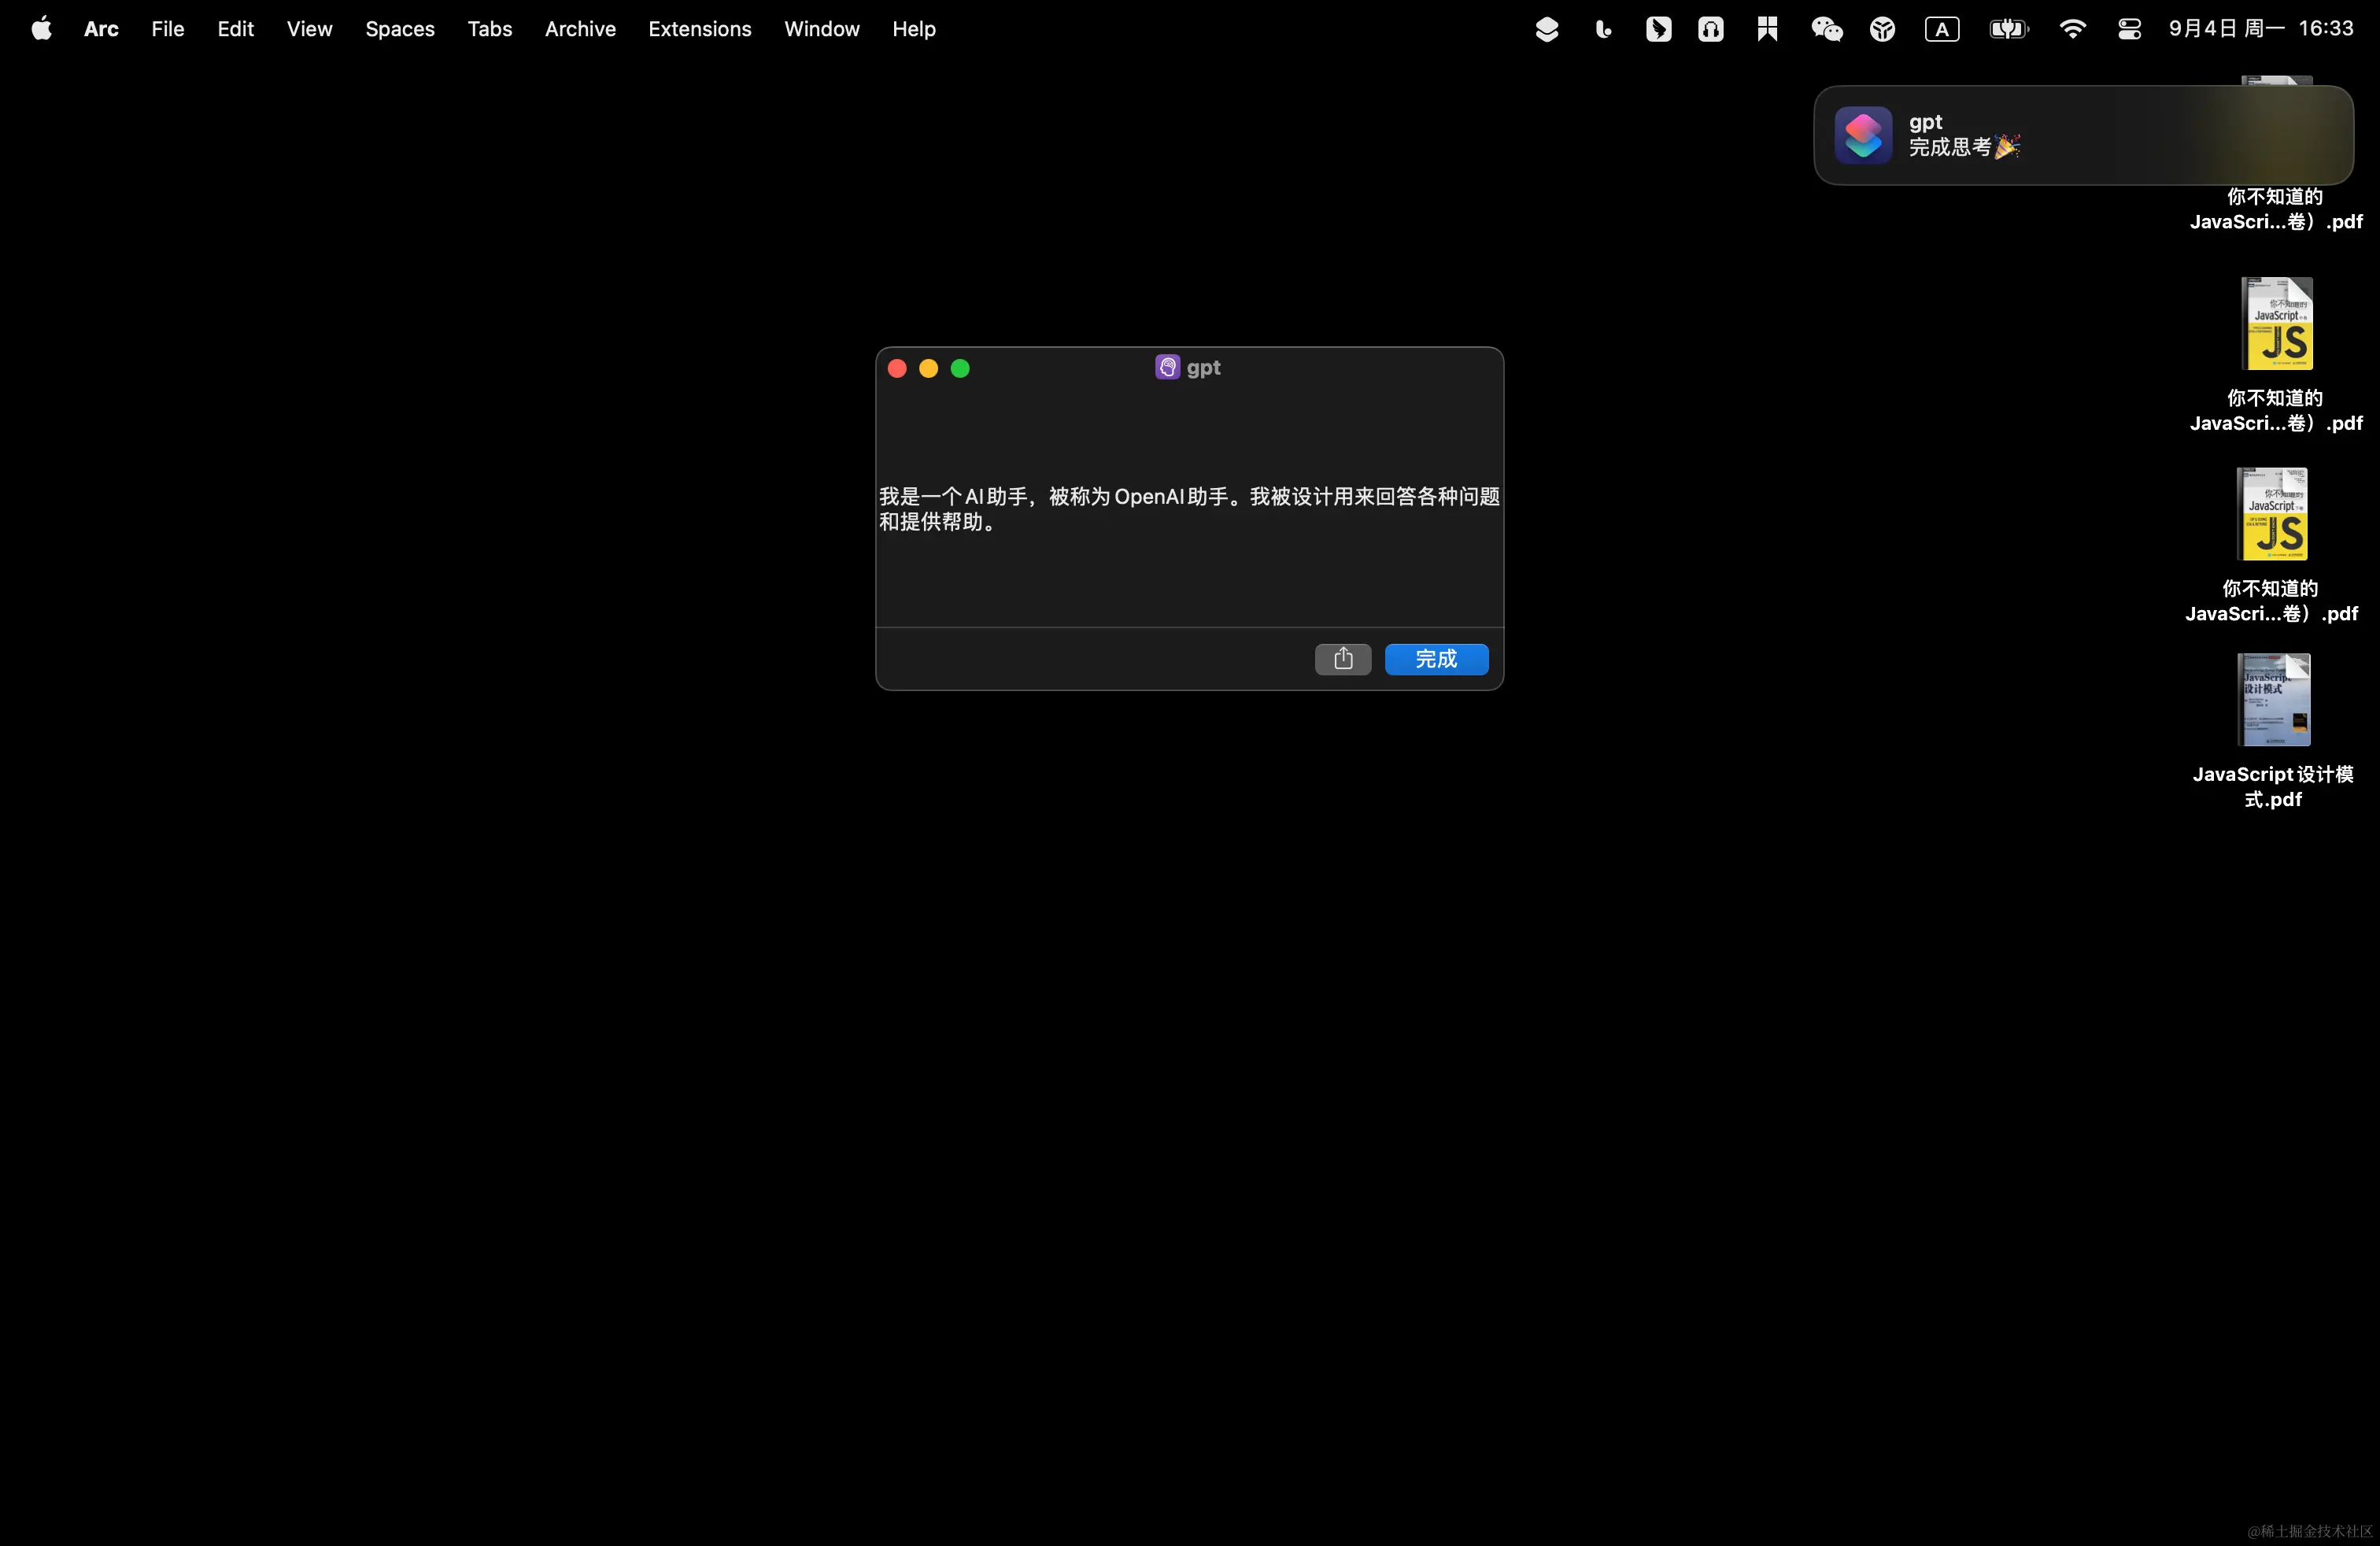Click the Unity cube menu bar icon
The height and width of the screenshot is (1546, 2380).
[1882, 29]
